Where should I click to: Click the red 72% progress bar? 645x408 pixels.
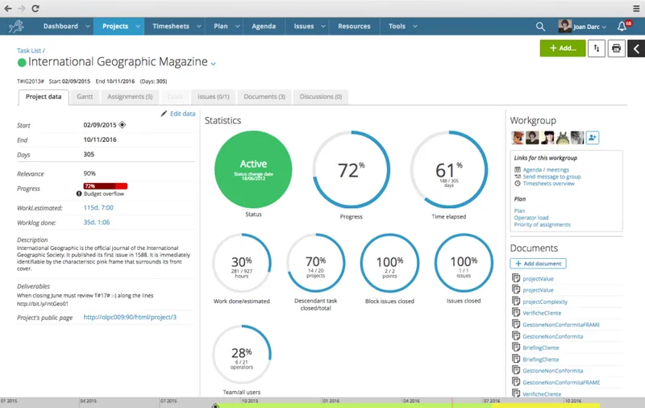(x=106, y=186)
